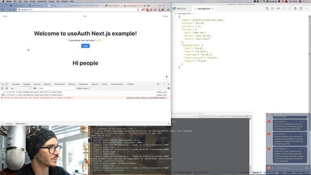Click the VS Code run play icon
Image resolution: width=311 pixels, height=175 pixels.
[273, 9]
